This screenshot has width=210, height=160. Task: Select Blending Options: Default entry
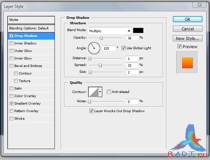pos(31,28)
